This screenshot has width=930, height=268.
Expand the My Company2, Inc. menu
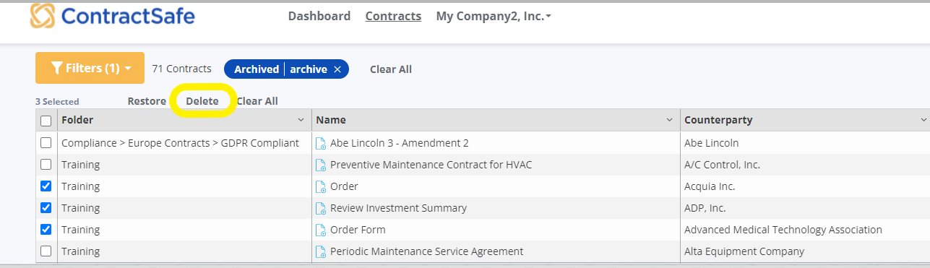point(494,16)
